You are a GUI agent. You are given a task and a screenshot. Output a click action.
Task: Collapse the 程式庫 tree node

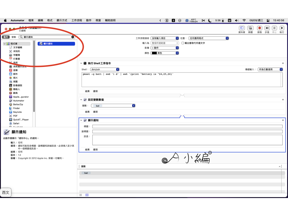point(4,44)
